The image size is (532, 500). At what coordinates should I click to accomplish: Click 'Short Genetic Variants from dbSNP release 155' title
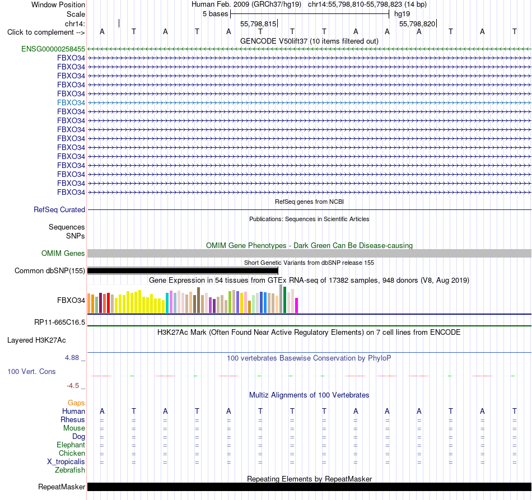click(x=309, y=263)
